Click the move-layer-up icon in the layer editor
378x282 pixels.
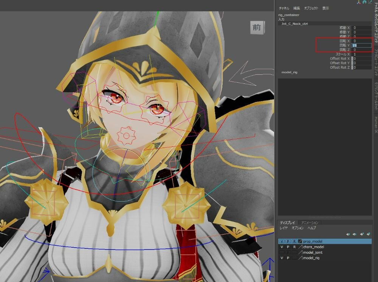pos(348,234)
